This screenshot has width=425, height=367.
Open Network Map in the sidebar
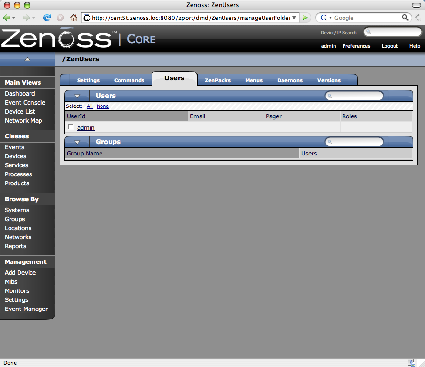pos(23,121)
